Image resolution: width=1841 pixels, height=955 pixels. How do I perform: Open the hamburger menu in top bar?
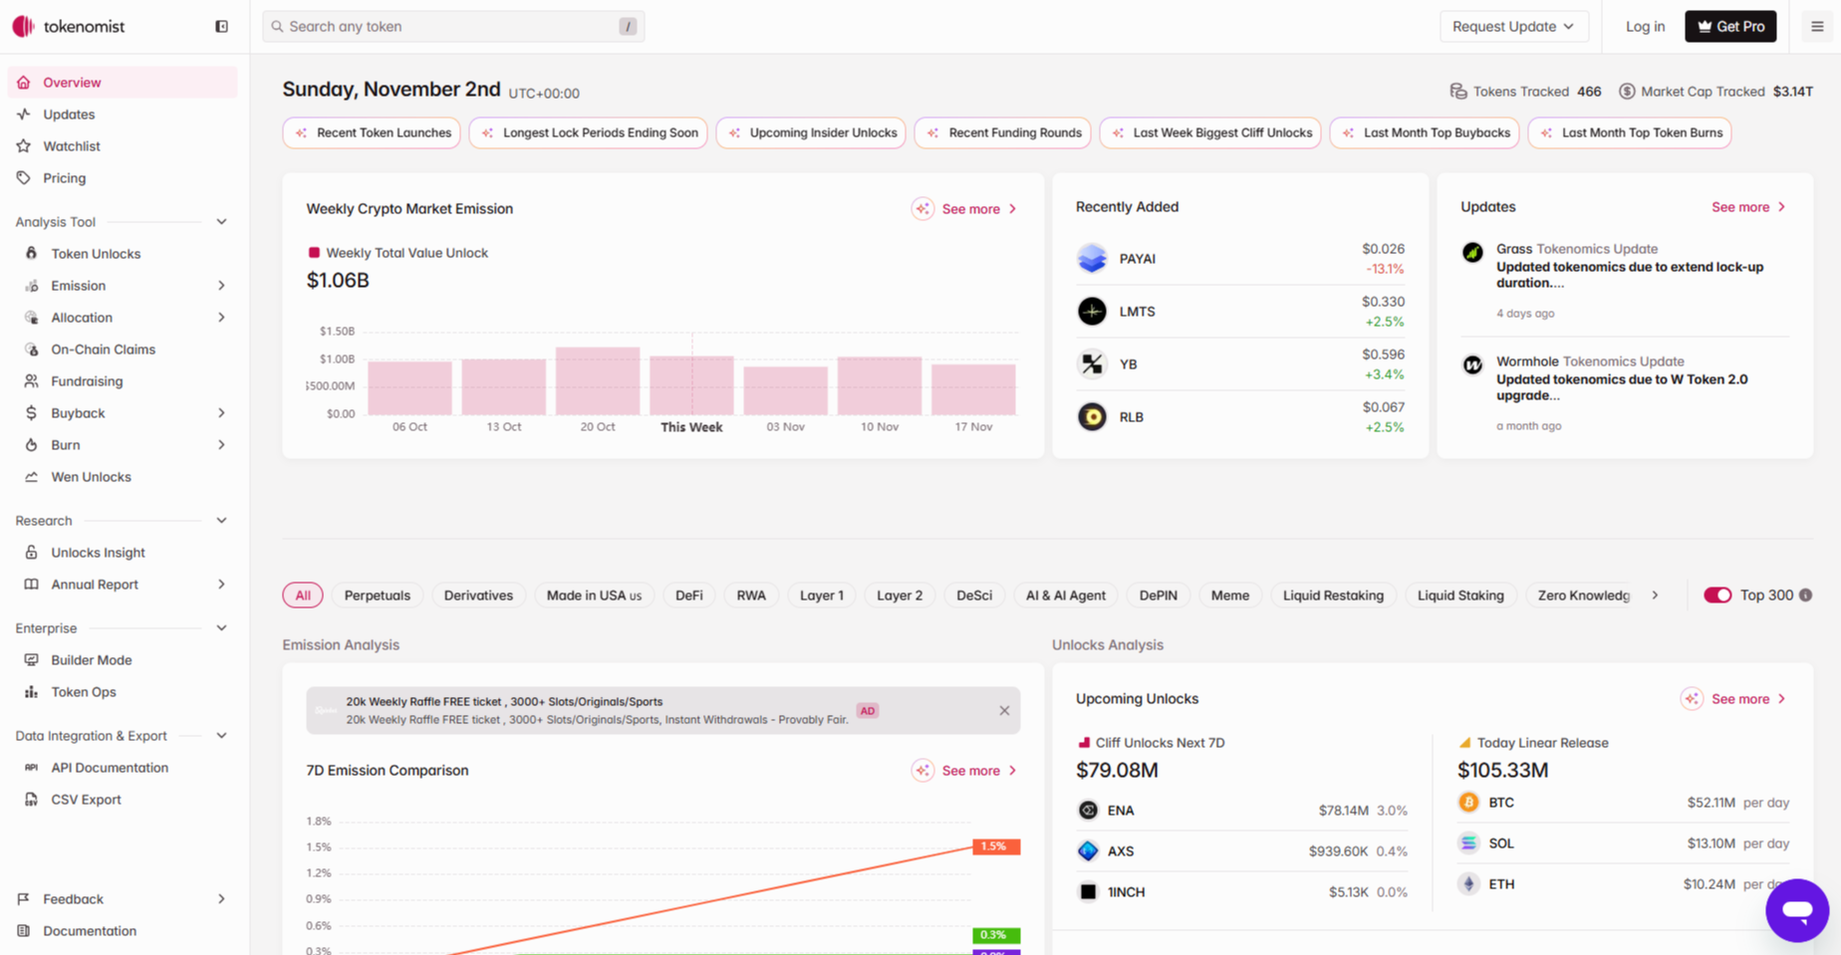tap(1817, 27)
